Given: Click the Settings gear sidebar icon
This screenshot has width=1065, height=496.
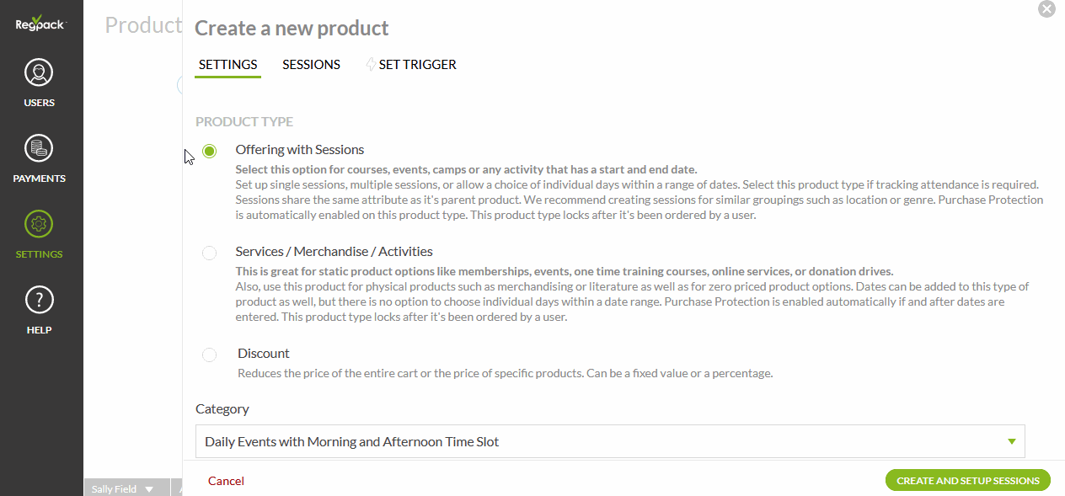Looking at the screenshot, I should coord(40,225).
